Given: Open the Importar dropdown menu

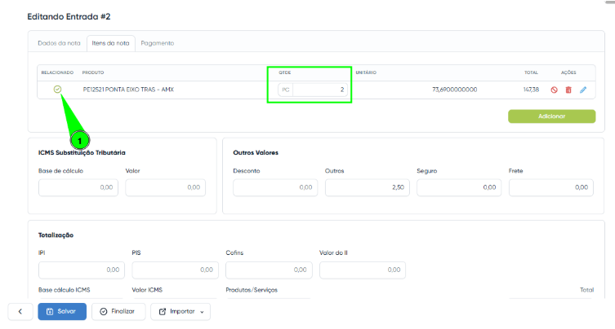Looking at the screenshot, I should click(180, 311).
